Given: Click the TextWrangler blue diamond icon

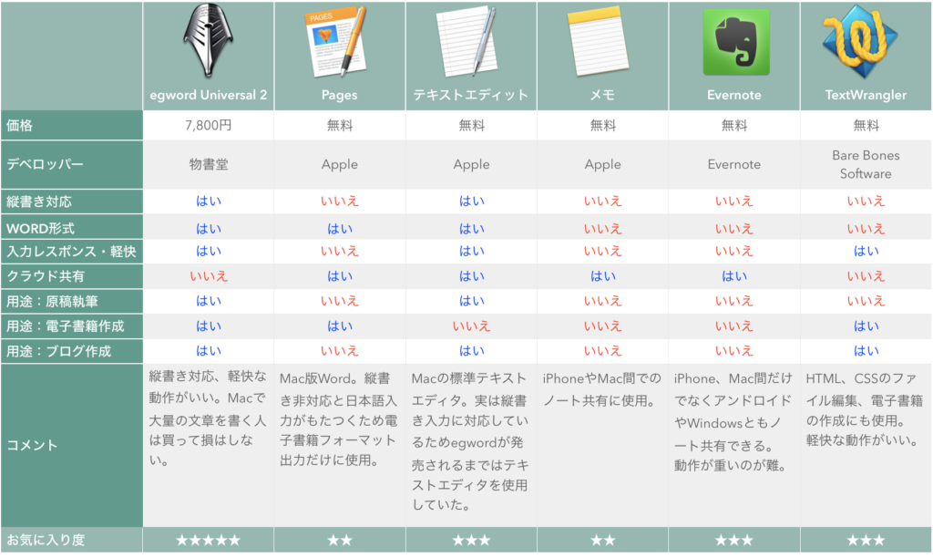Looking at the screenshot, I should point(860,42).
